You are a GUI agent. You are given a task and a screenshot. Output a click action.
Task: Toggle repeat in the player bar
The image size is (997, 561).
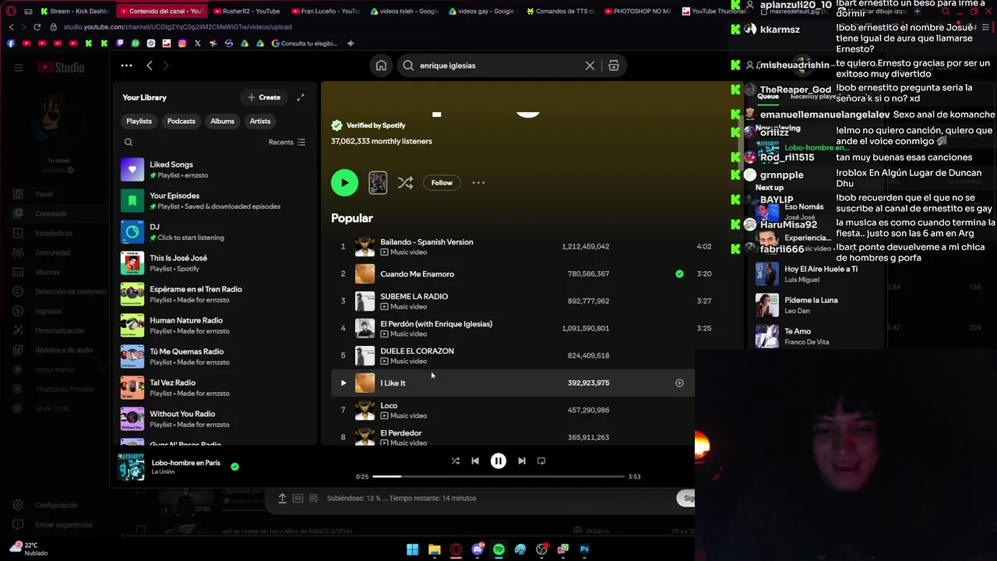point(541,460)
